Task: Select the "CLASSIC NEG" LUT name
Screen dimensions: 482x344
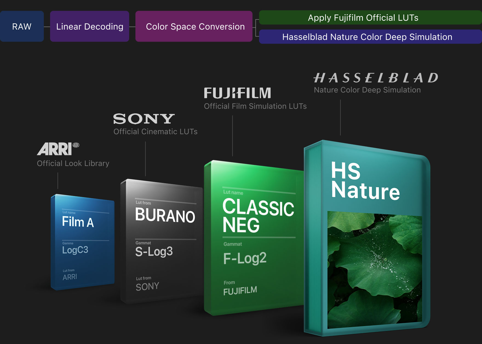Action: tap(258, 215)
